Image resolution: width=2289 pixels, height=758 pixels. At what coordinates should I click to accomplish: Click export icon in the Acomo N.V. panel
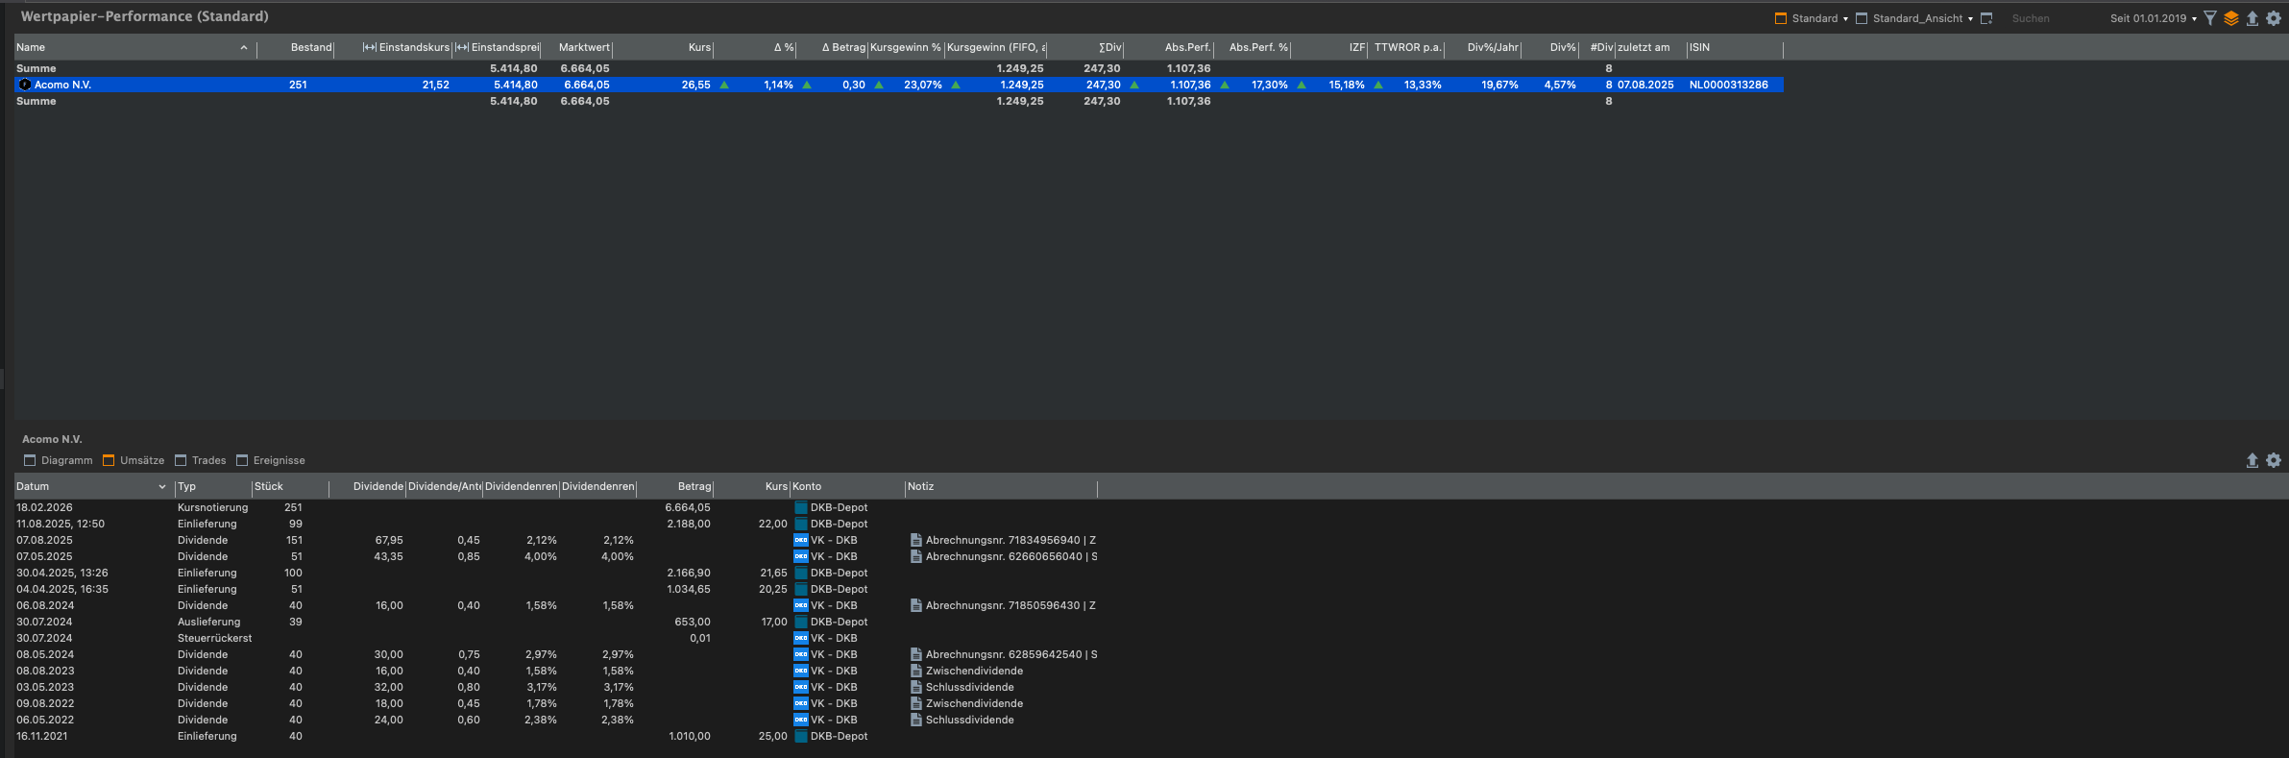[2252, 460]
